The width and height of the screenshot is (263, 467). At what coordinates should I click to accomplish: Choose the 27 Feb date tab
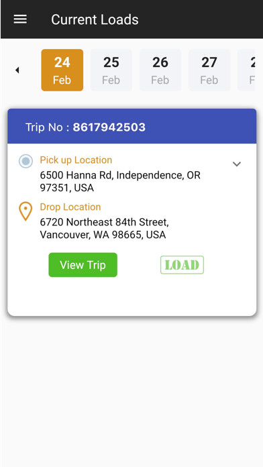coord(209,70)
